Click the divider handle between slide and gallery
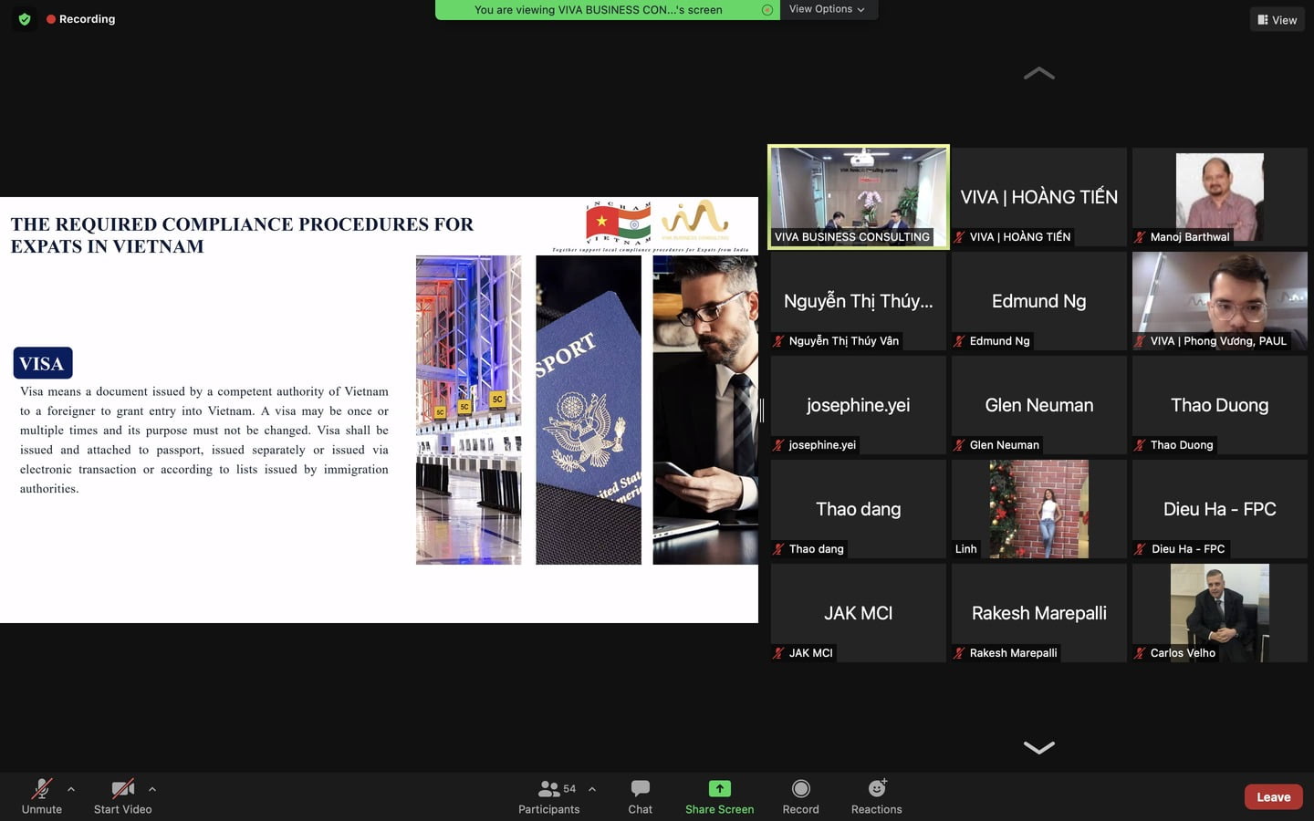 click(762, 410)
